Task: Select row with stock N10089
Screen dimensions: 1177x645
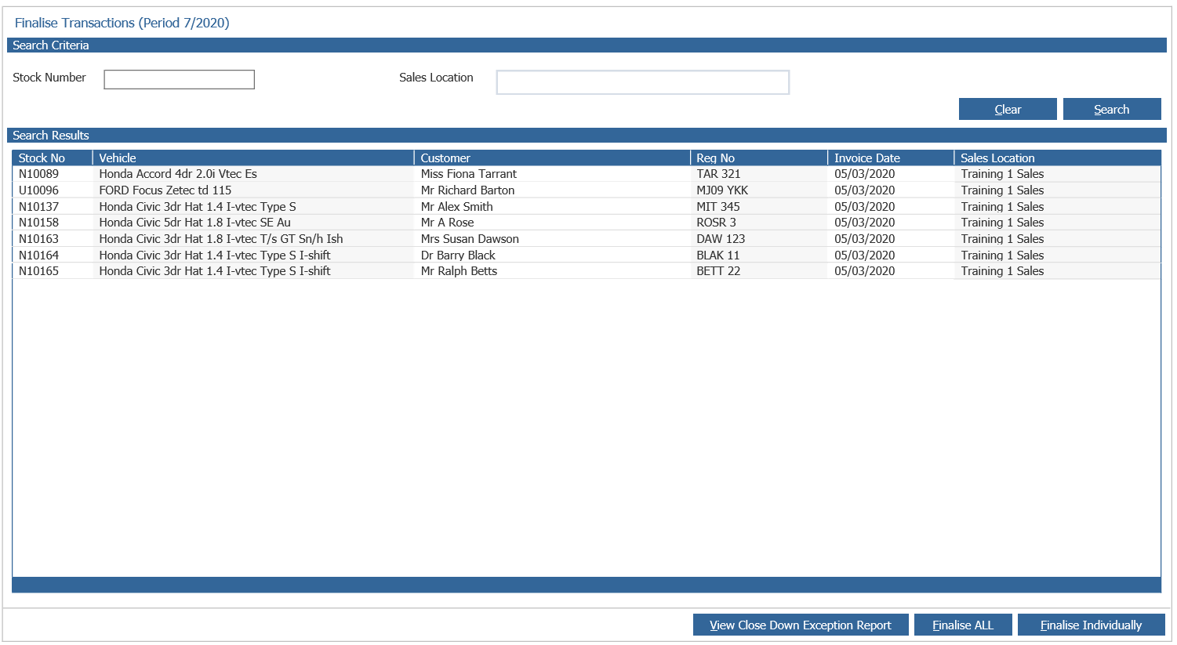Action: pos(587,174)
